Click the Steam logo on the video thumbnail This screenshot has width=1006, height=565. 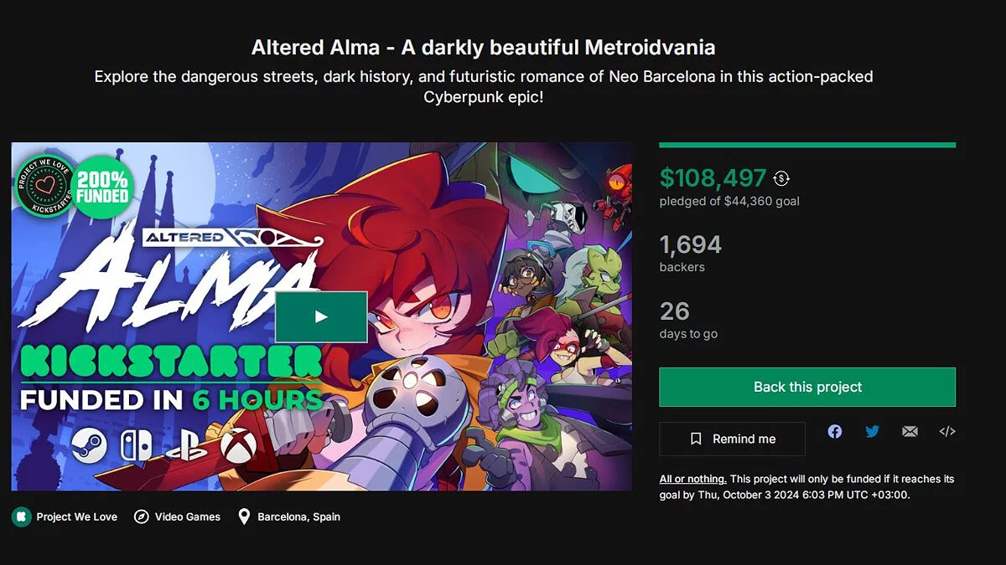tap(88, 444)
